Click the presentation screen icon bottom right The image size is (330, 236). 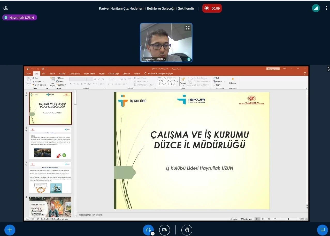click(322, 230)
